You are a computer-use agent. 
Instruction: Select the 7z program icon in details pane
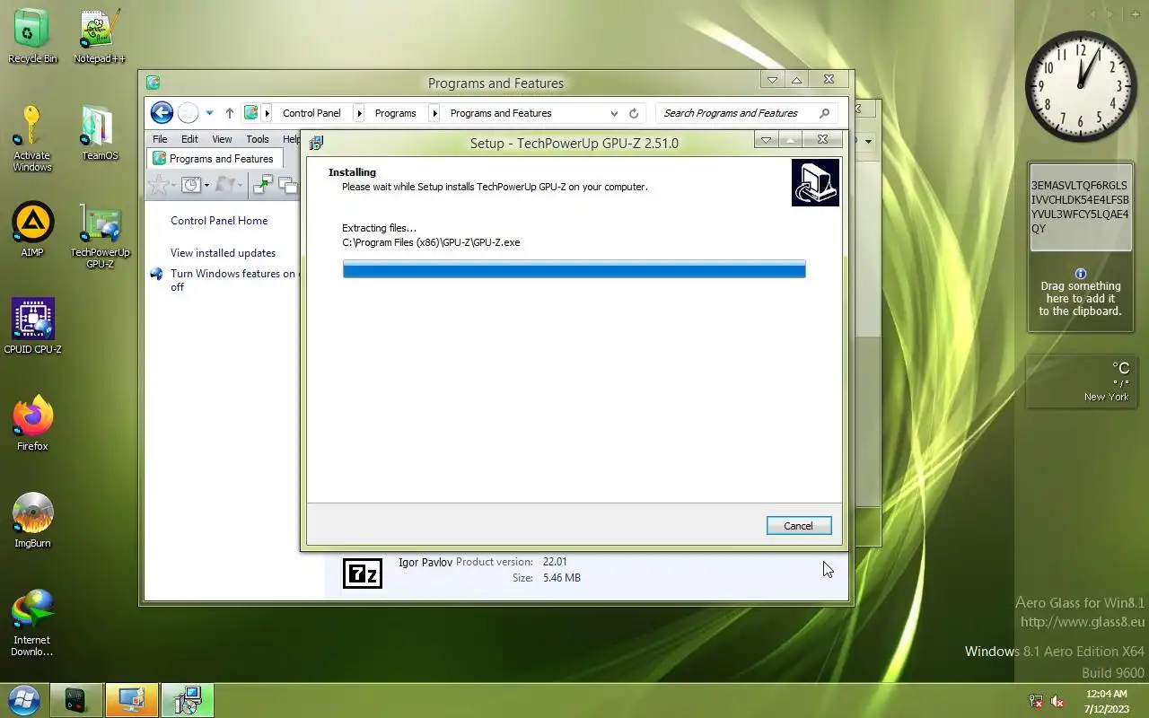coord(363,573)
